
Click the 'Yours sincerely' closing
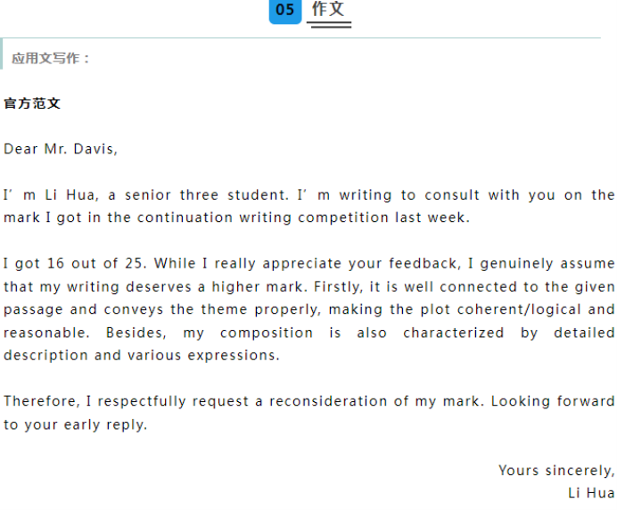(556, 471)
